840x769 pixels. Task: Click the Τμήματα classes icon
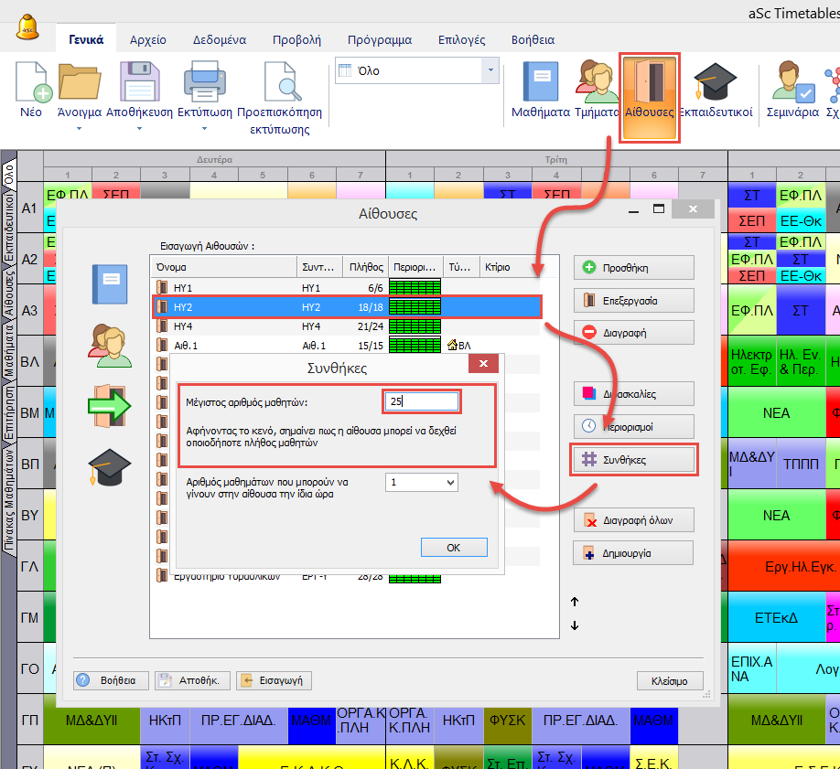pyautogui.click(x=598, y=82)
